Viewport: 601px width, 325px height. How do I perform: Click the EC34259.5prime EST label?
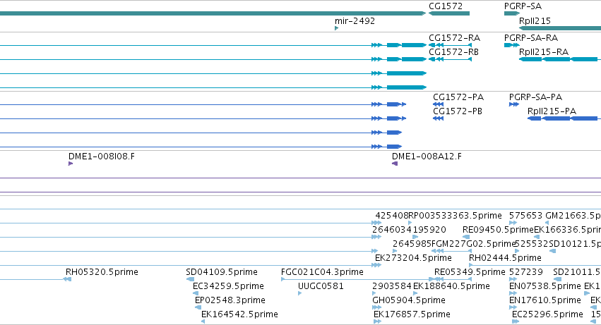[228, 286]
